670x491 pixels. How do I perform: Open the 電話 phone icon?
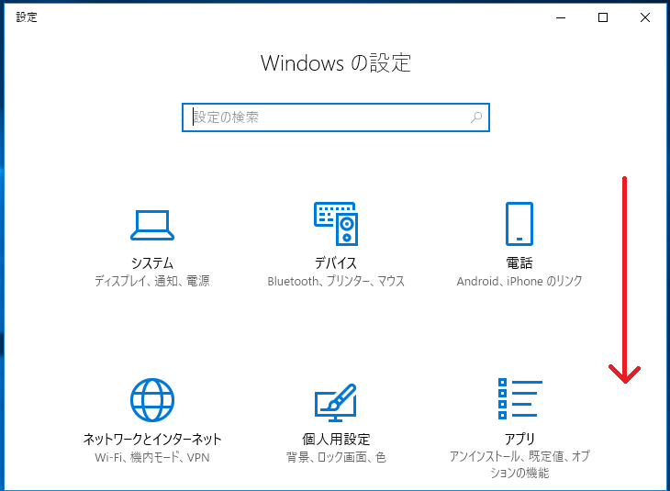tap(519, 224)
